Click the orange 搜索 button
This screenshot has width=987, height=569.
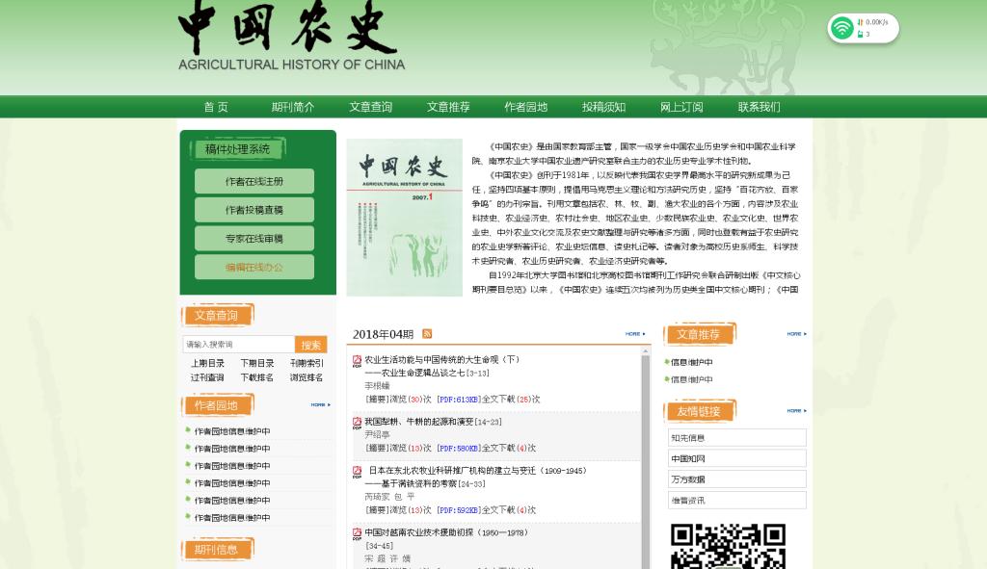[311, 345]
